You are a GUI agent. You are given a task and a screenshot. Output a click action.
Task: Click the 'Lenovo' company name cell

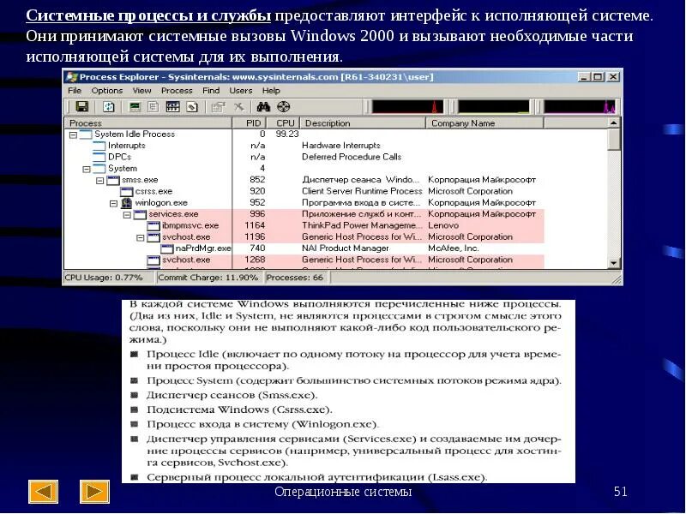443,225
